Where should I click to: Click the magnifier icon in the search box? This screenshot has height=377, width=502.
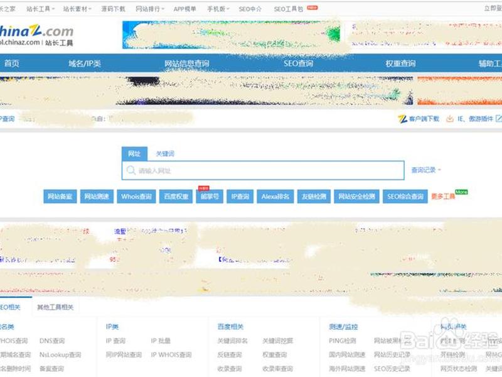tap(131, 170)
